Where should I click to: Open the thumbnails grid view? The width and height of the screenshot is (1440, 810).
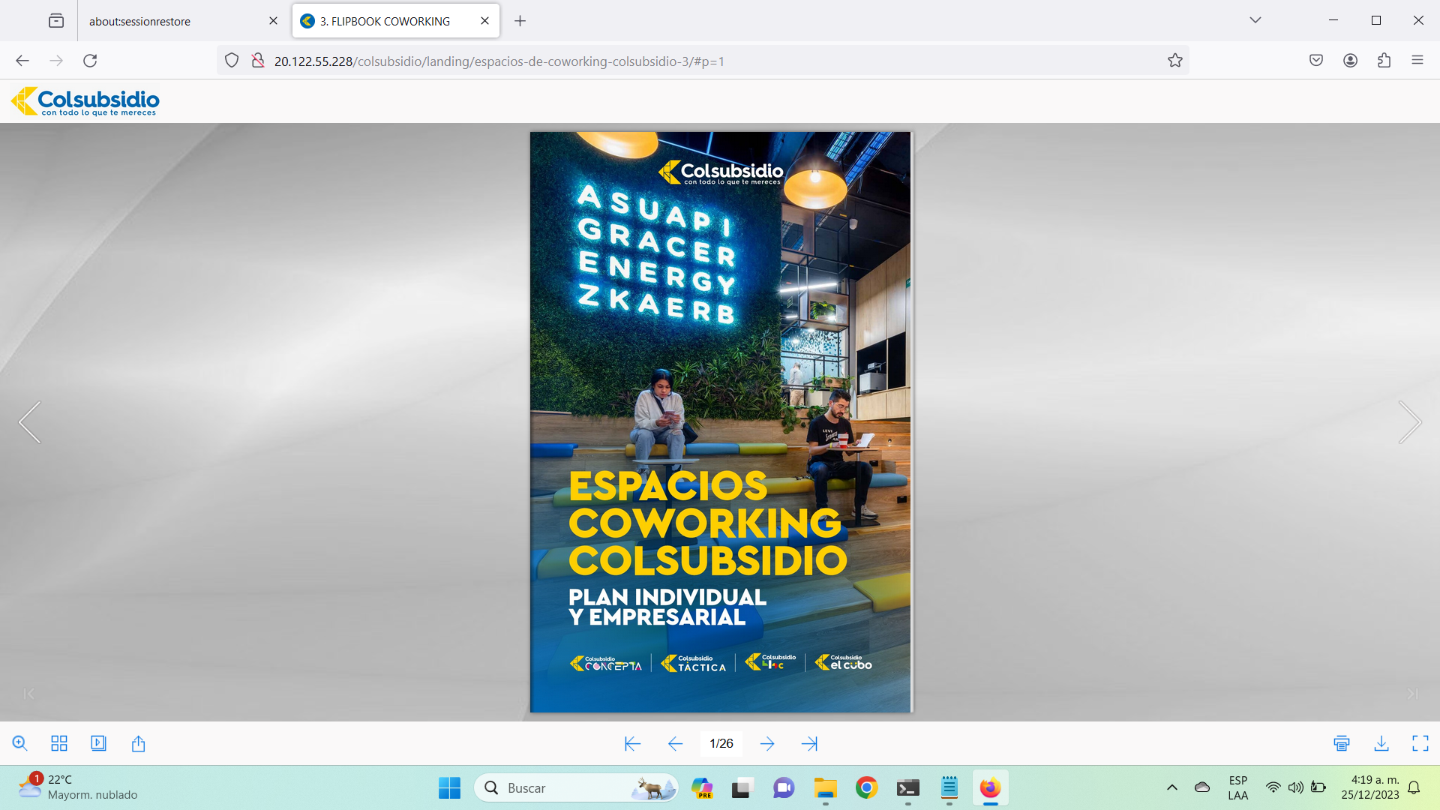point(59,743)
